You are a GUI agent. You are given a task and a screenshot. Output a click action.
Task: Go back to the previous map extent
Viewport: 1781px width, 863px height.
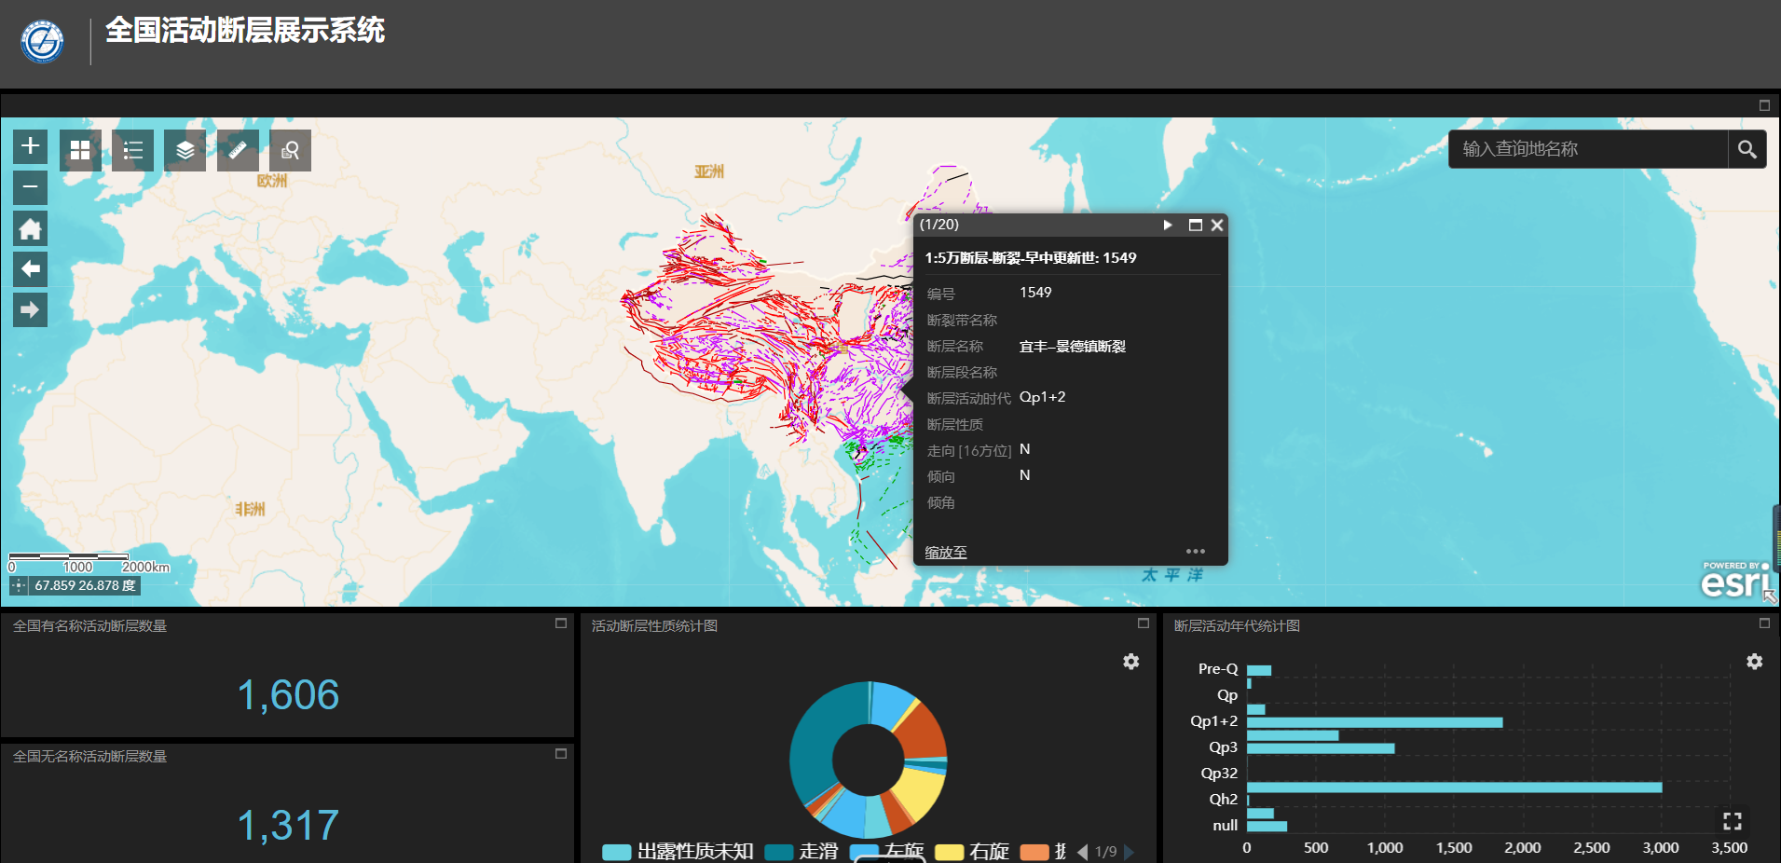pos(30,269)
